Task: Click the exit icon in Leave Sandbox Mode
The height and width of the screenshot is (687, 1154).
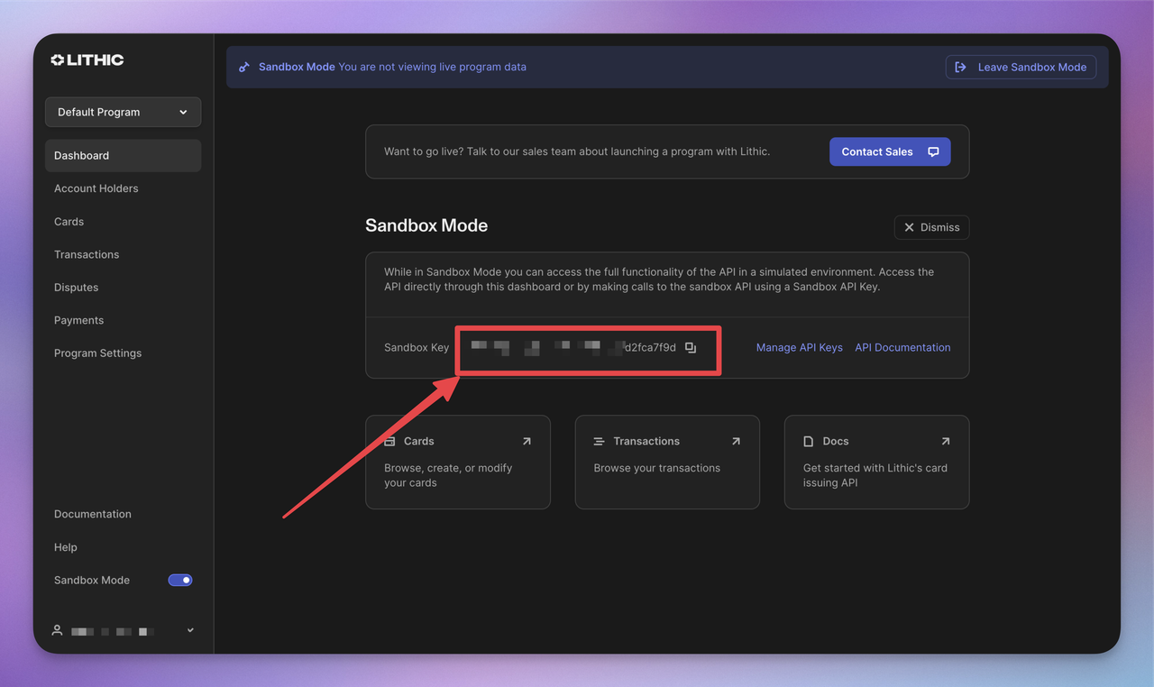Action: pyautogui.click(x=961, y=67)
